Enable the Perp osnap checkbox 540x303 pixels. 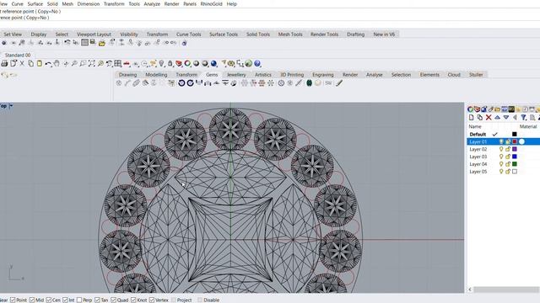pos(79,300)
